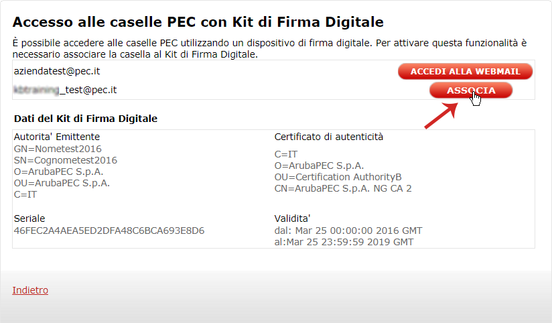
Task: Click the introductory description paragraph
Action: pos(270,49)
